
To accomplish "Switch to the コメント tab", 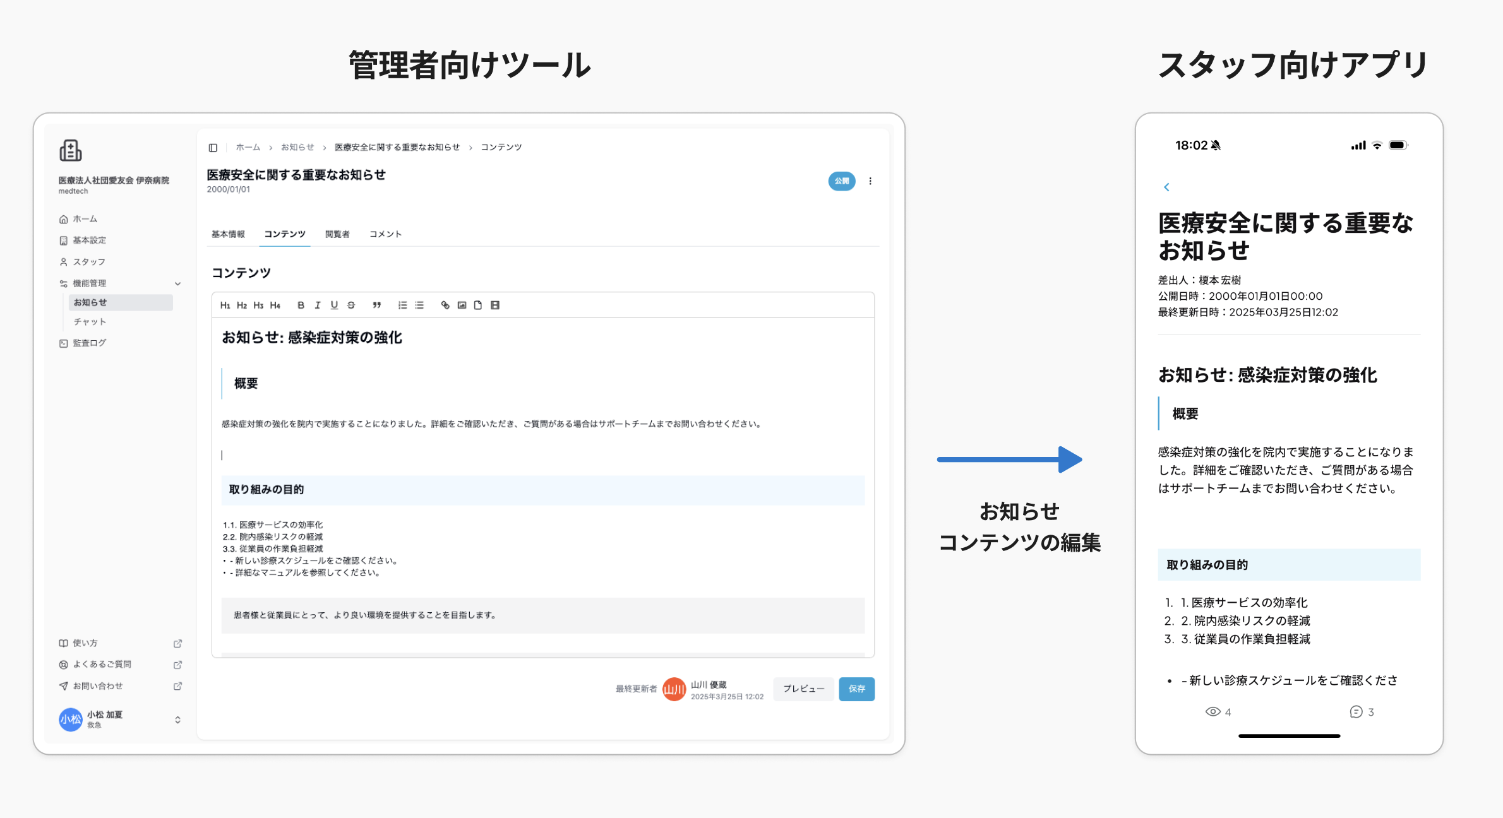I will (x=385, y=234).
